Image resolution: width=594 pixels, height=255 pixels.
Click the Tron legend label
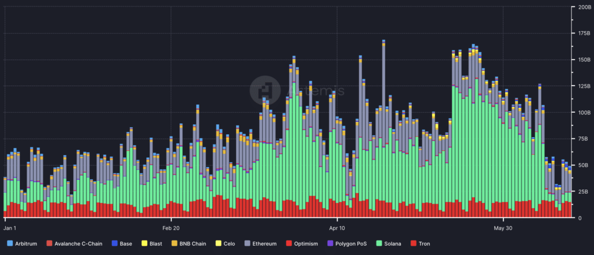pyautogui.click(x=424, y=243)
